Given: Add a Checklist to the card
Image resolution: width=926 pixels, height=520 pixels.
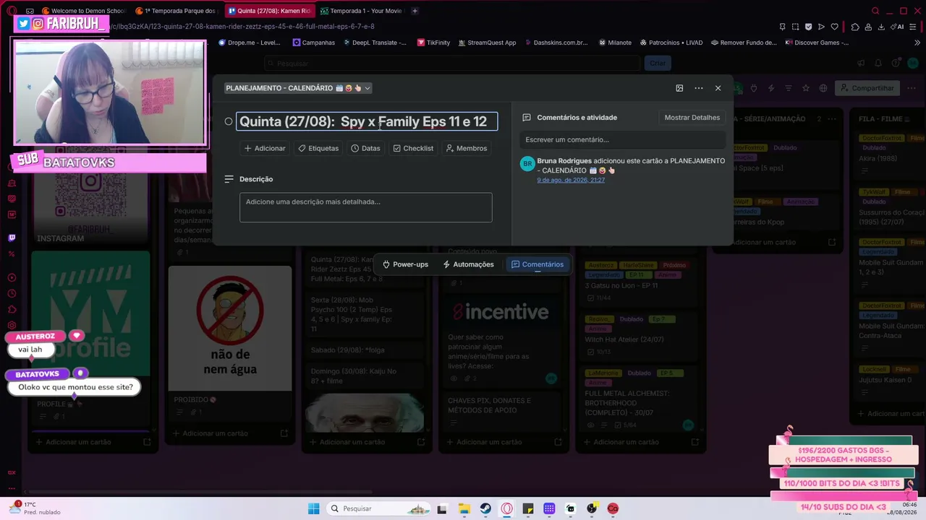Looking at the screenshot, I should coord(413,148).
